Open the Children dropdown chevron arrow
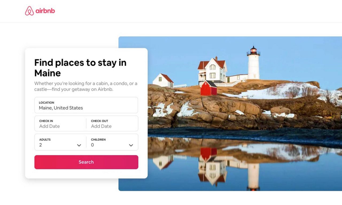 click(131, 145)
